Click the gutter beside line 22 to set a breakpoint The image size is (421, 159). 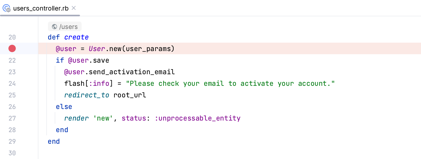[12, 60]
